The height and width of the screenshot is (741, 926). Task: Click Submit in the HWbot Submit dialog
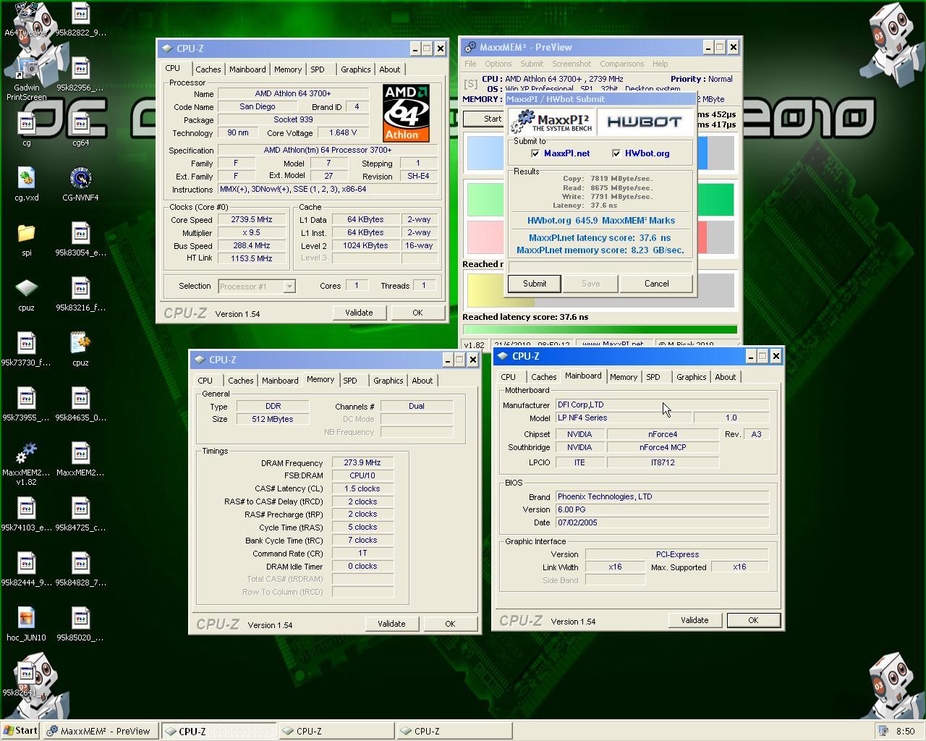tap(535, 284)
